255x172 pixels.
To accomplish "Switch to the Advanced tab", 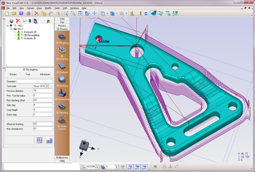I will (x=45, y=74).
